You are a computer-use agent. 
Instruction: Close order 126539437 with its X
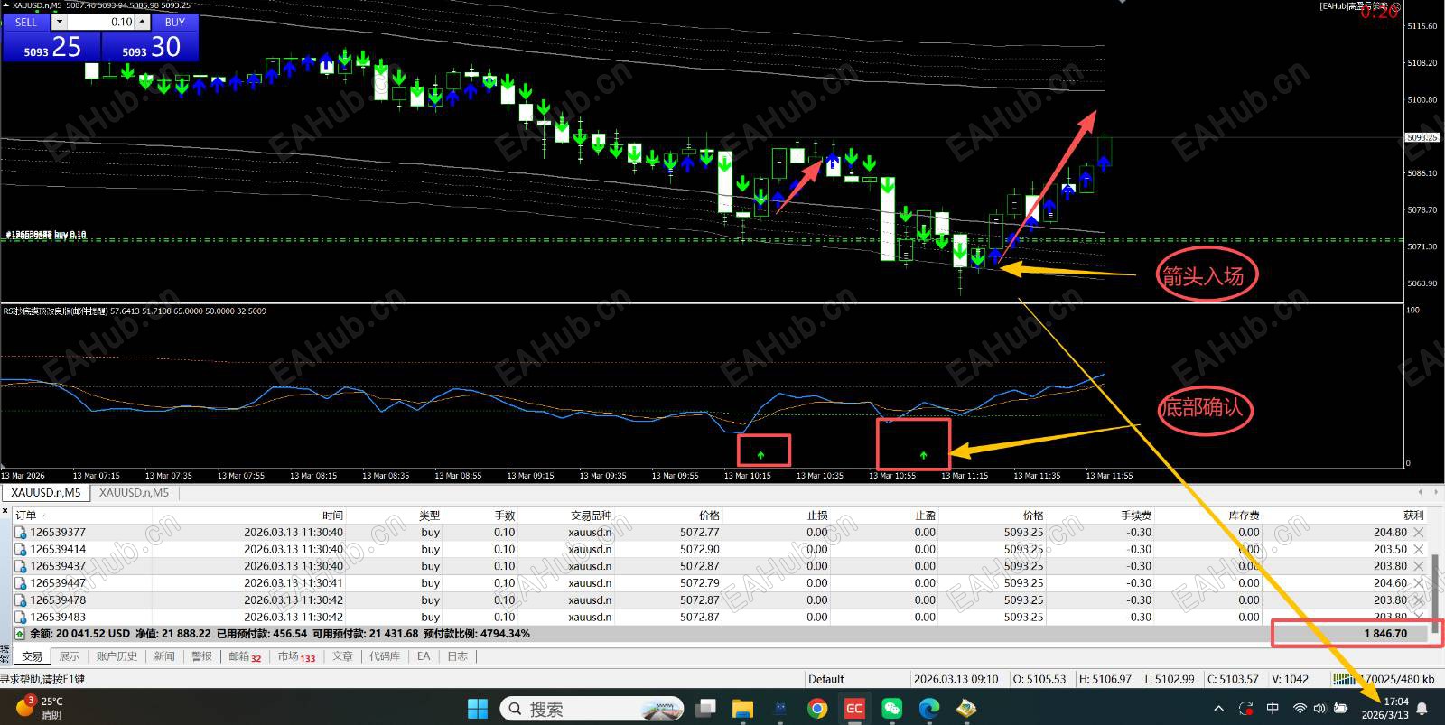(1419, 566)
